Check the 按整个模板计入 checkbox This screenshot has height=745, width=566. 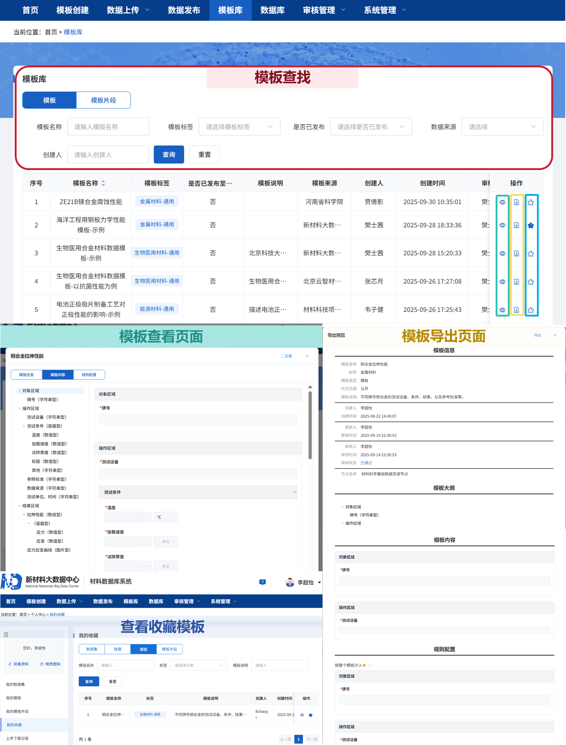(370, 665)
